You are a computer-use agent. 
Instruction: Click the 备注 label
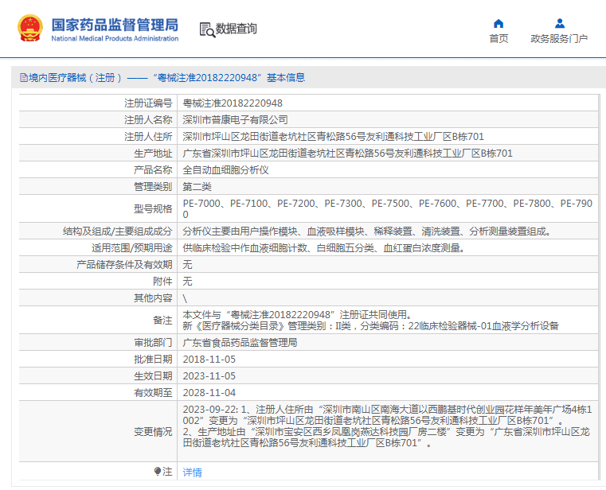point(162,320)
